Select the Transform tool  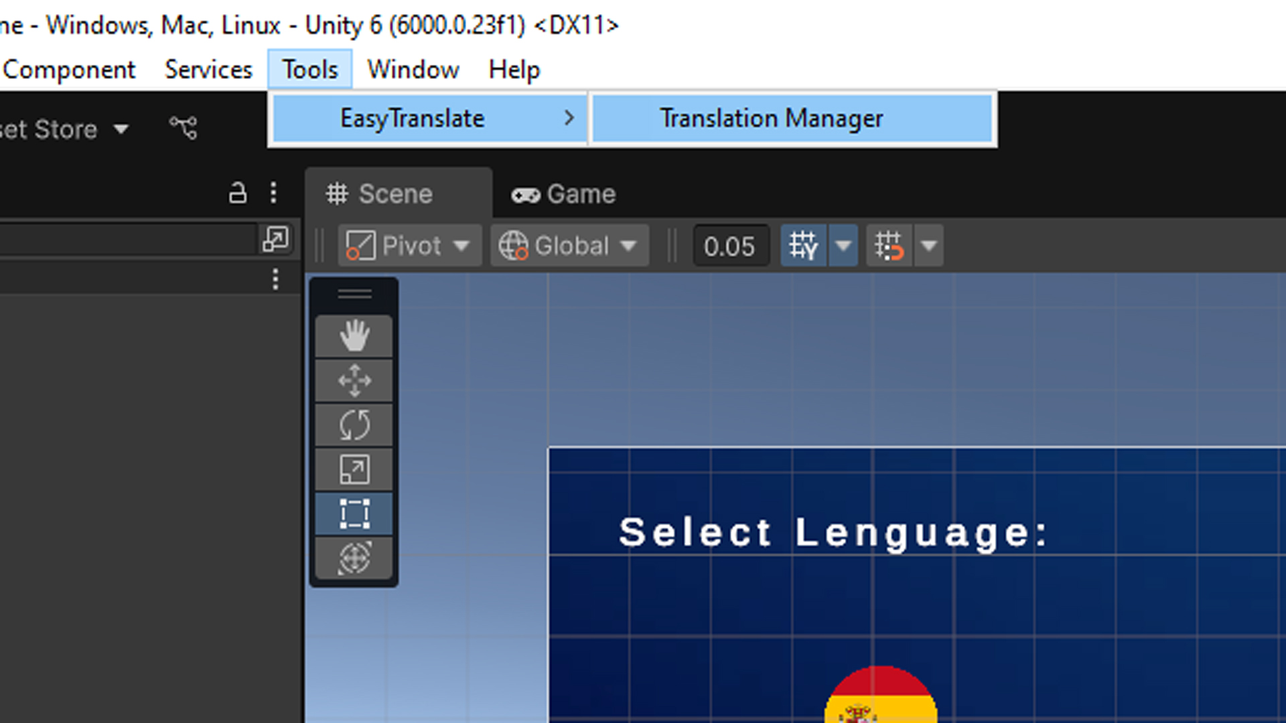click(354, 558)
